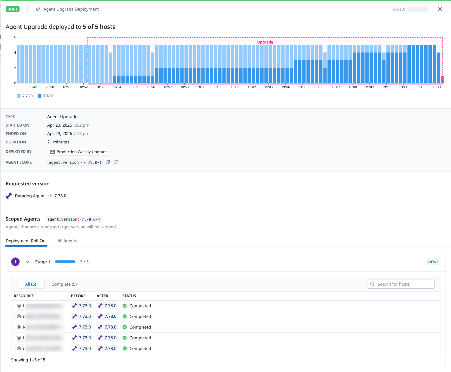Click the Datadog Agent bone icon

9,196
